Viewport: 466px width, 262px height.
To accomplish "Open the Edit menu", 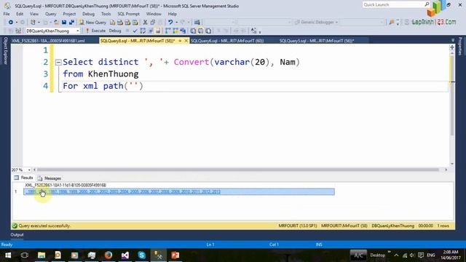I will point(20,14).
